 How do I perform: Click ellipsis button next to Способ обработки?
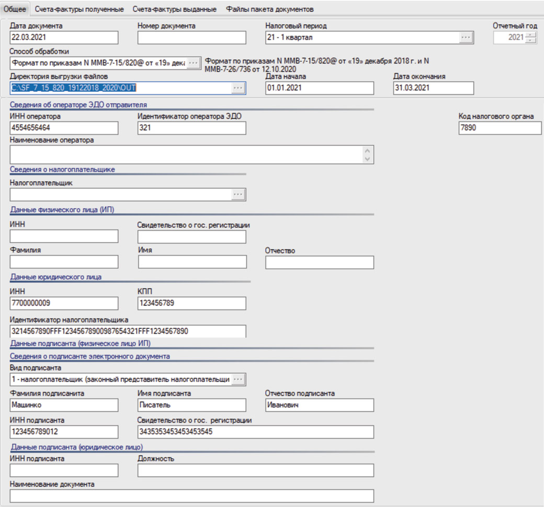(194, 63)
